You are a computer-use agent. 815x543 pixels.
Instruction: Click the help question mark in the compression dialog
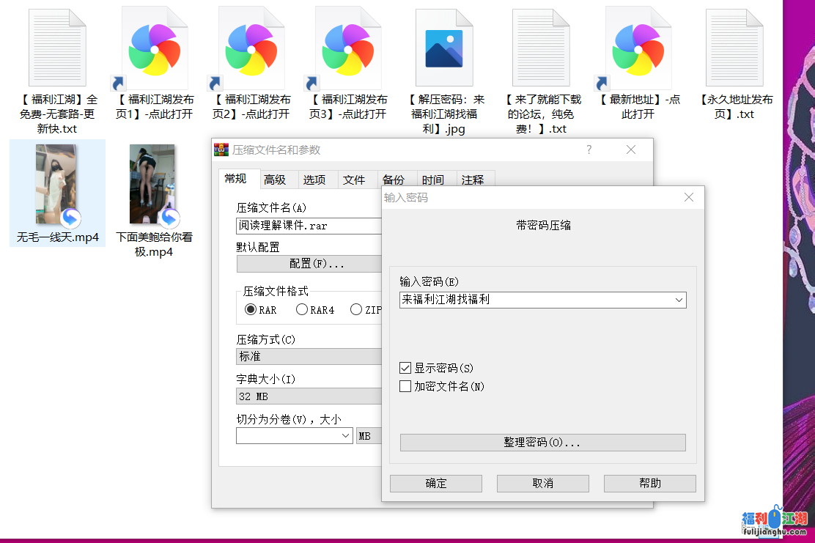click(589, 149)
